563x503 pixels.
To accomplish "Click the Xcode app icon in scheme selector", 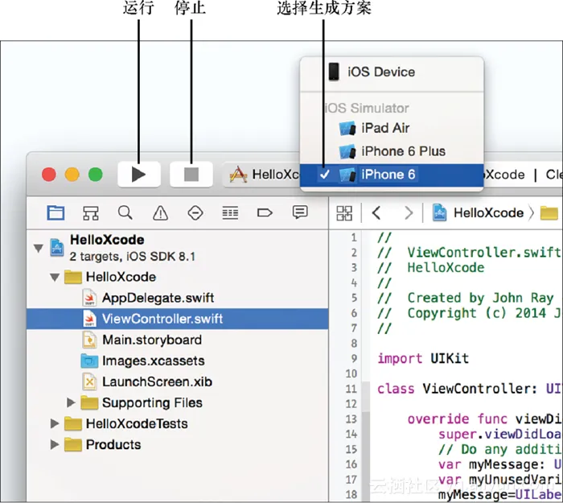I will (x=238, y=175).
